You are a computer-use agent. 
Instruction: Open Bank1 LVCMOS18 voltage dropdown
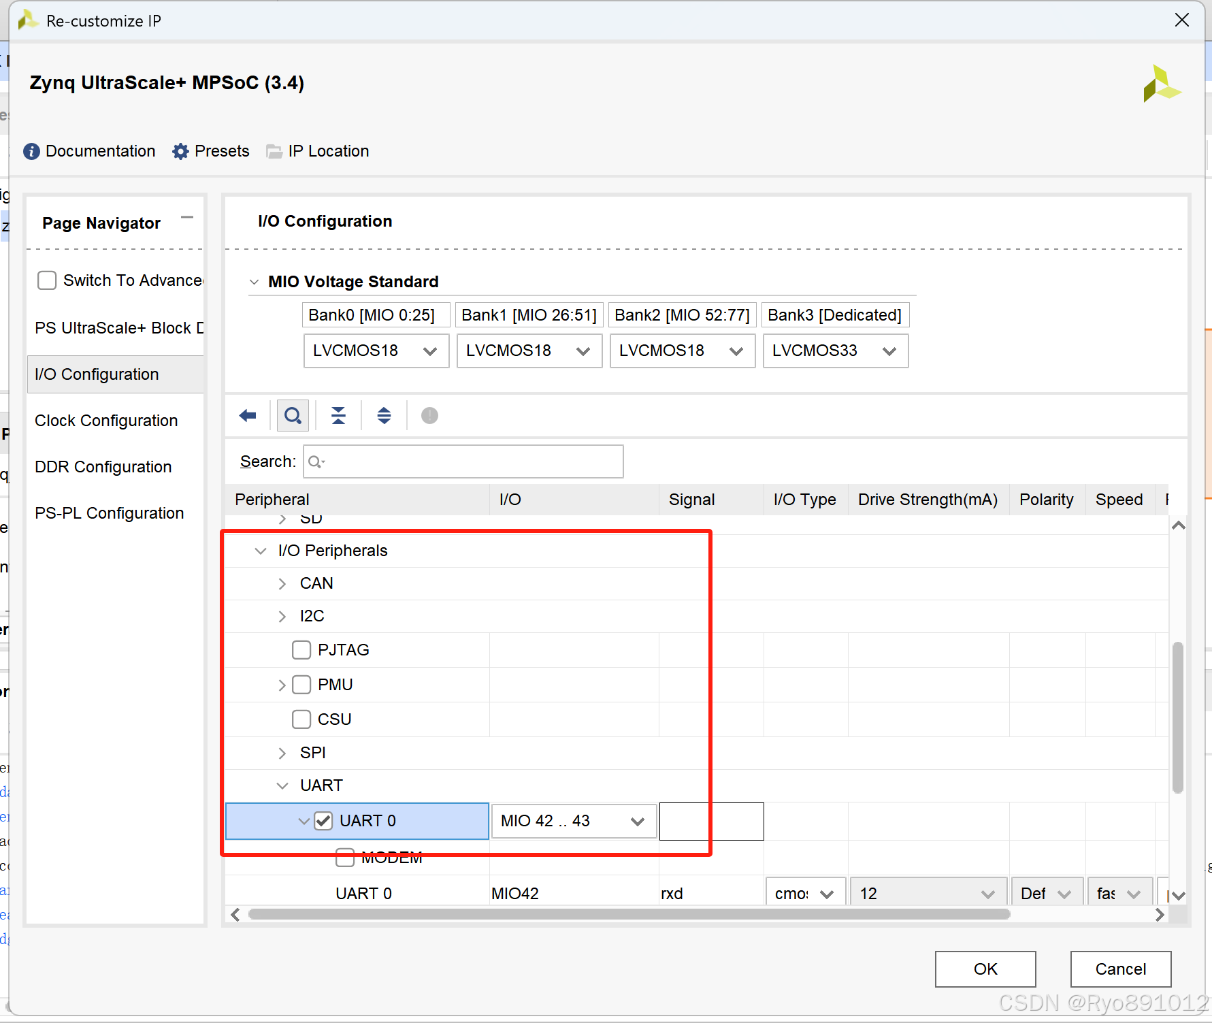(529, 351)
